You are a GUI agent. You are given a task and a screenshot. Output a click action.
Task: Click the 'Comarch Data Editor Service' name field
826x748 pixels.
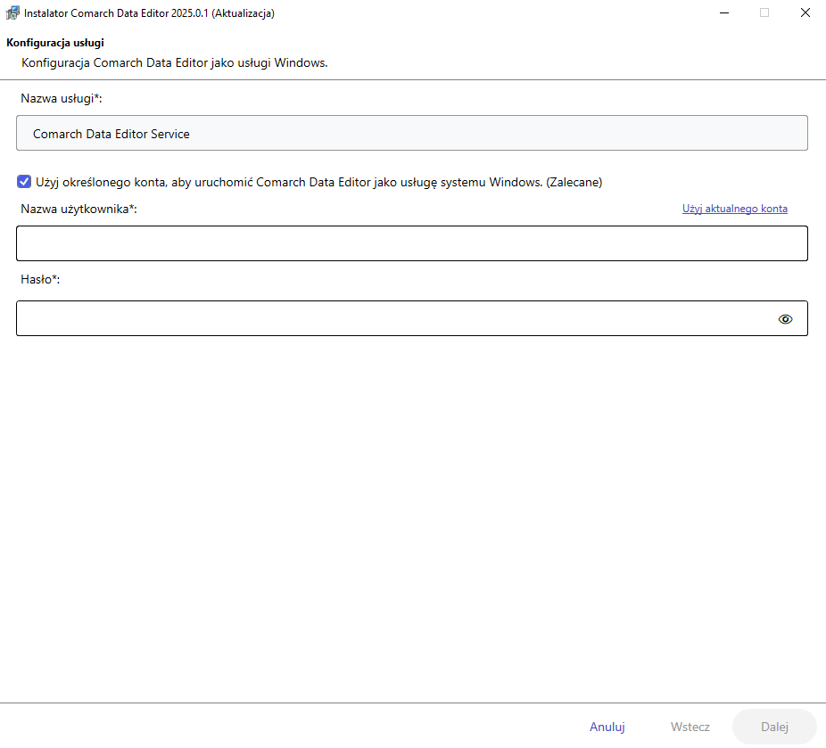[x=411, y=133]
